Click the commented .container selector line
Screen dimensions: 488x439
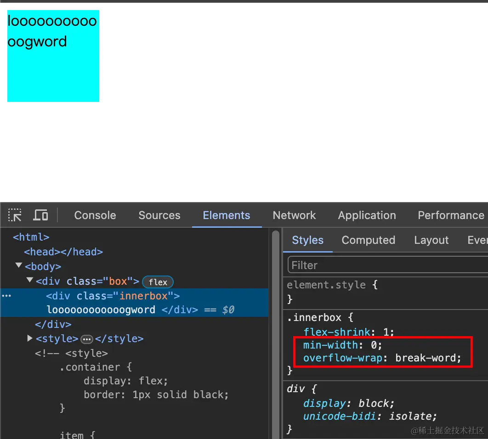coord(96,367)
